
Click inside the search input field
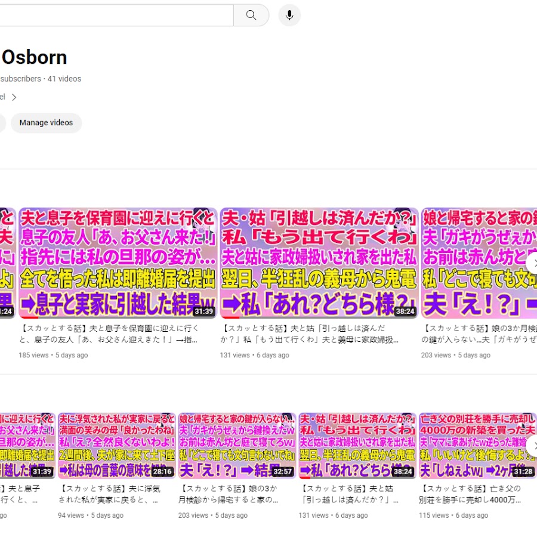116,15
